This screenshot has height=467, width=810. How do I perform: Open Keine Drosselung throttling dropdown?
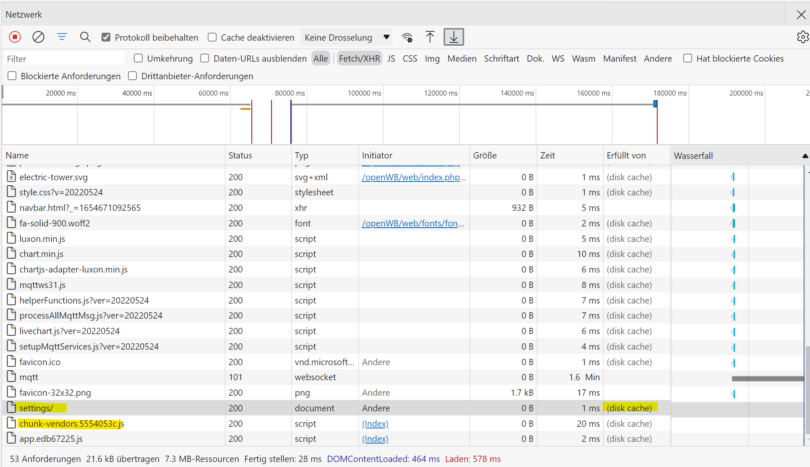pos(347,37)
